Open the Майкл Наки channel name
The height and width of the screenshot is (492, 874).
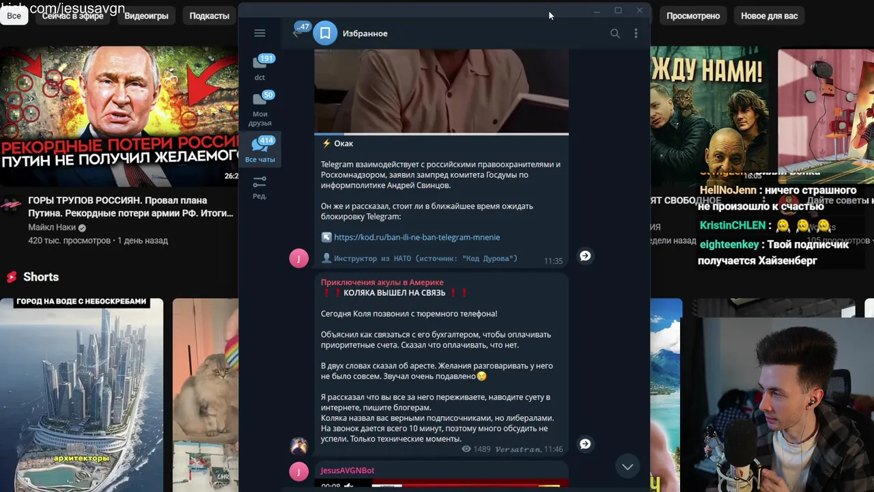pos(51,227)
